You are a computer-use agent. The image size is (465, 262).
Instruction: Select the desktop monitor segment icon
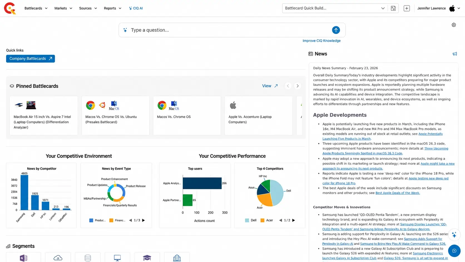click(117, 258)
